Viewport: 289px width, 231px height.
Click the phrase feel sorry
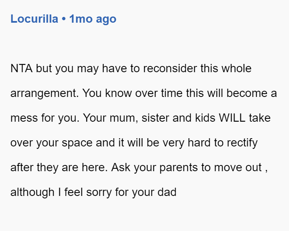[x=88, y=192]
